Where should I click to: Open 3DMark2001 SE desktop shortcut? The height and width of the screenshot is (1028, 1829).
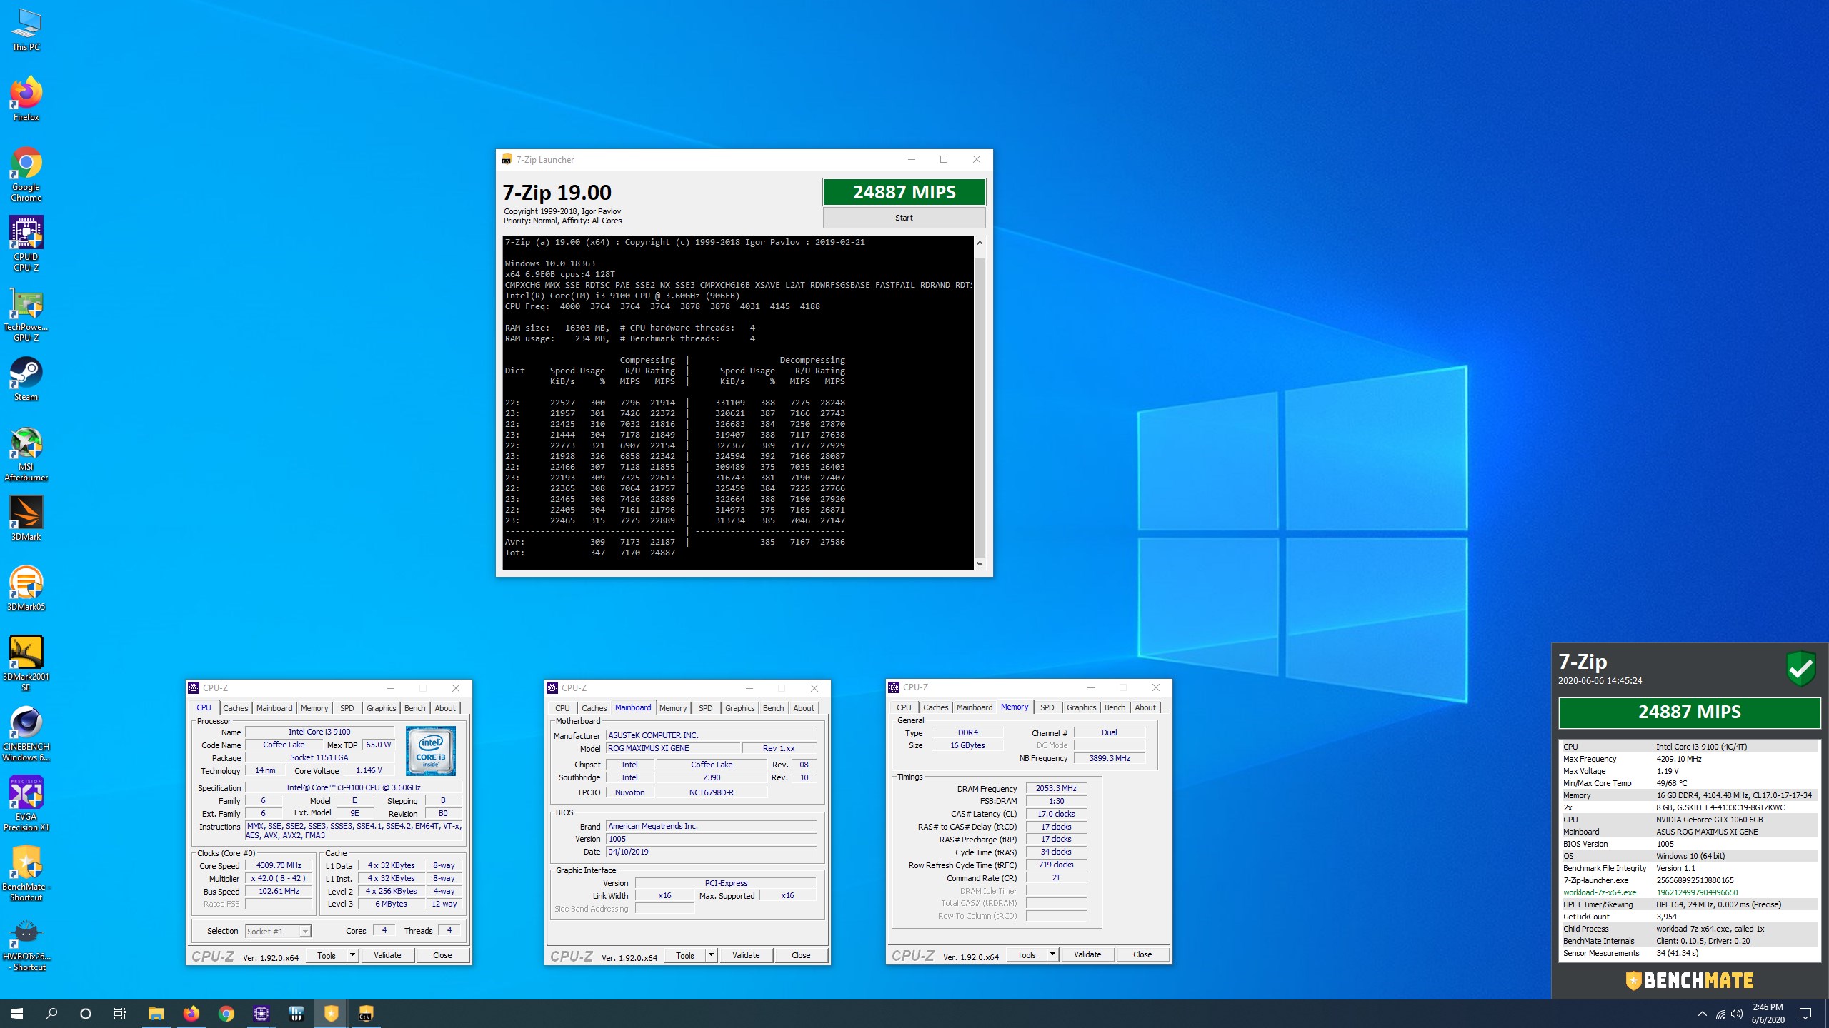pos(26,664)
